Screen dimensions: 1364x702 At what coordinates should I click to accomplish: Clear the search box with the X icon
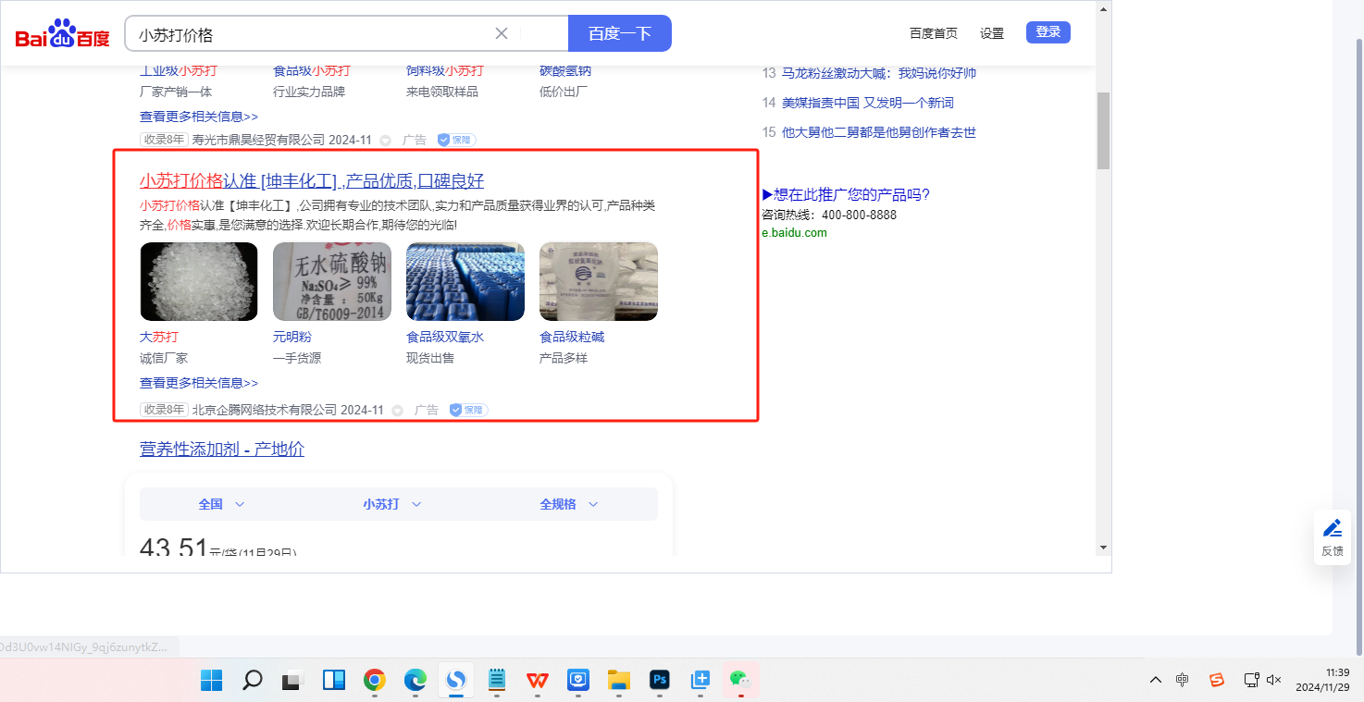[502, 33]
